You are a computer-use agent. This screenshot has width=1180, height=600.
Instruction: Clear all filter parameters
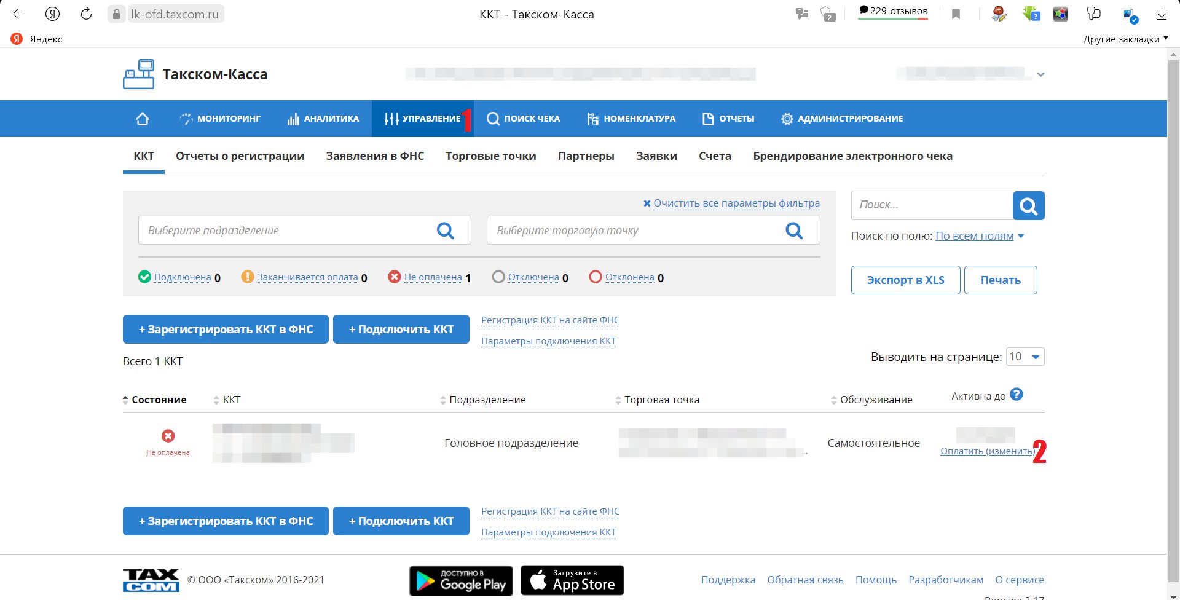[731, 203]
